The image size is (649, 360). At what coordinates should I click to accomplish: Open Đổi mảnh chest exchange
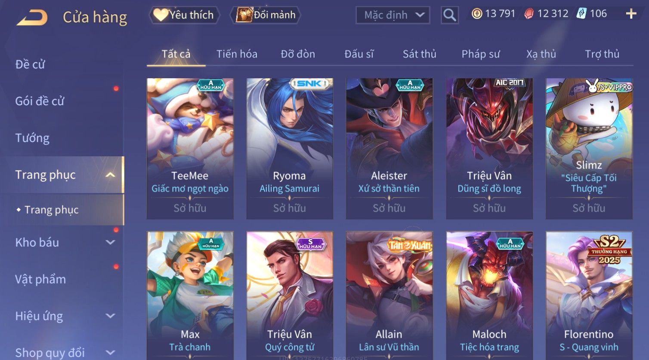point(266,15)
